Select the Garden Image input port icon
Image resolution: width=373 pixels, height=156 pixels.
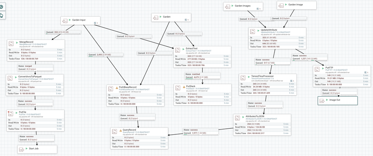[281, 6]
